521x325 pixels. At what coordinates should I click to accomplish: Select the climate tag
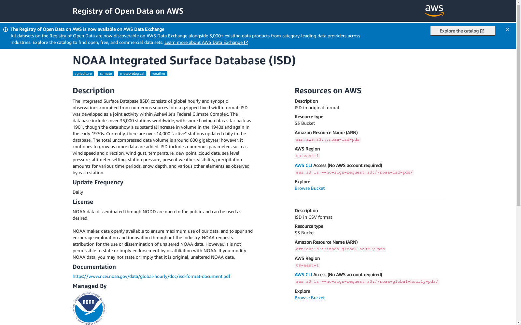pyautogui.click(x=106, y=74)
